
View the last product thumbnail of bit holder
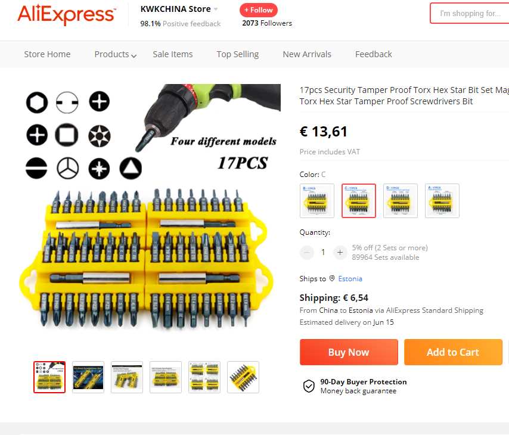[243, 377]
